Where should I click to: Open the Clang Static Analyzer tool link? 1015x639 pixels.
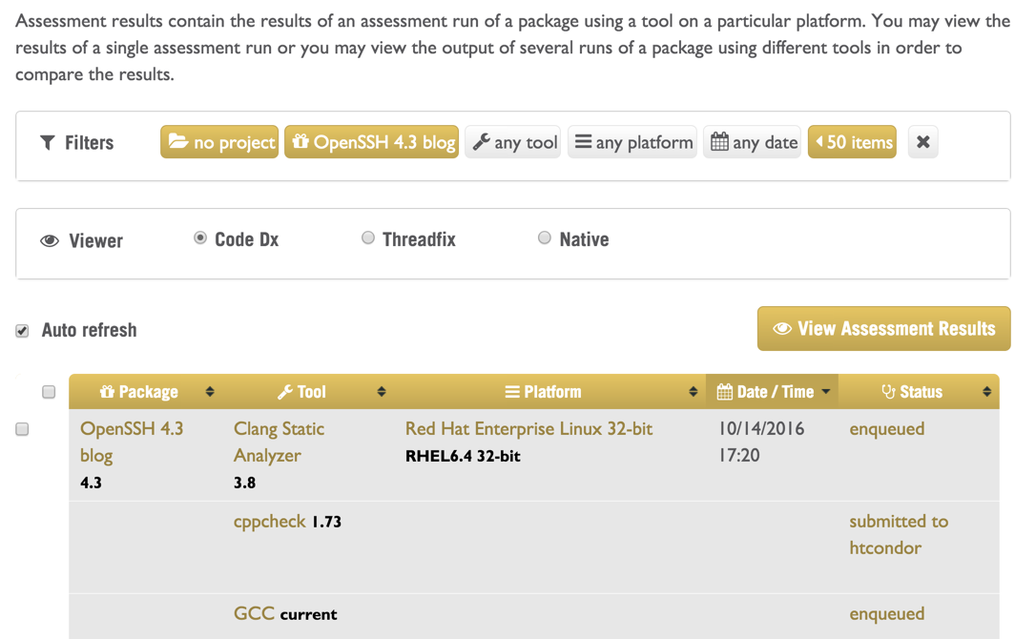[279, 442]
